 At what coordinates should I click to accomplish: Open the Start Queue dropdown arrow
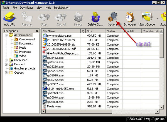point(158,19)
